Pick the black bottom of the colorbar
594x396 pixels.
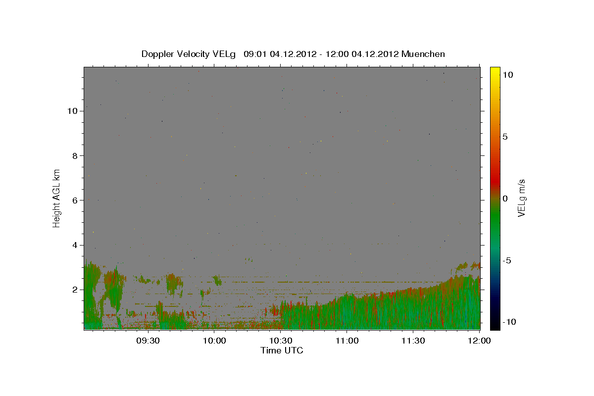[495, 324]
